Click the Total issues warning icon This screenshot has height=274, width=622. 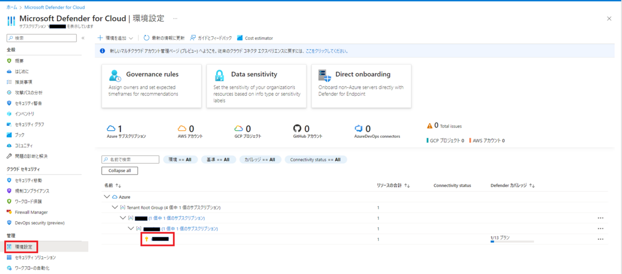(x=430, y=126)
